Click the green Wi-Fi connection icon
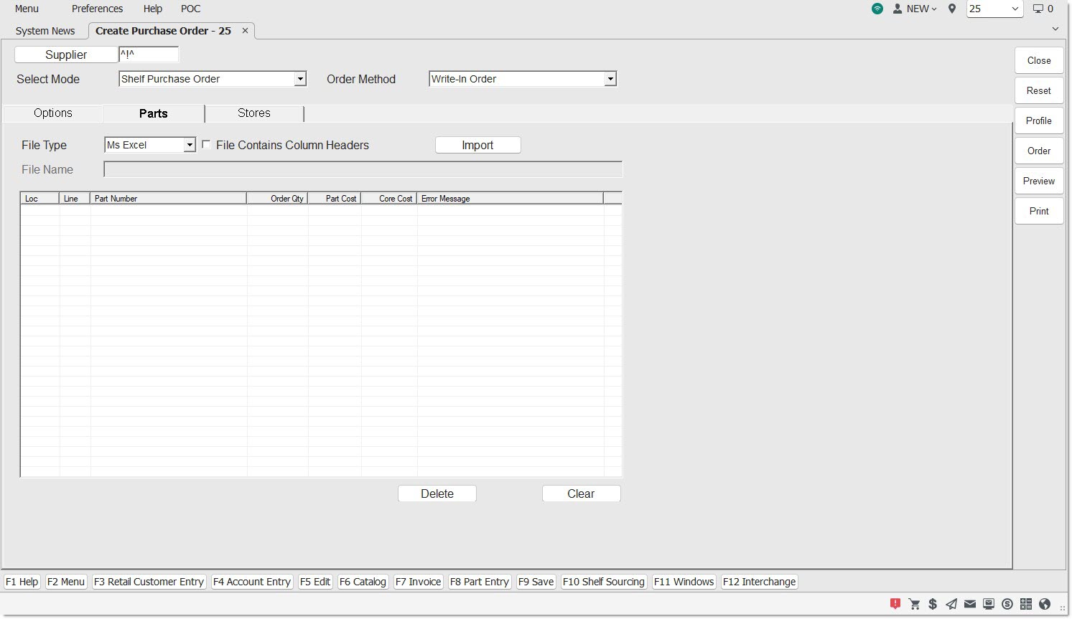This screenshot has width=1072, height=619. pyautogui.click(x=877, y=9)
